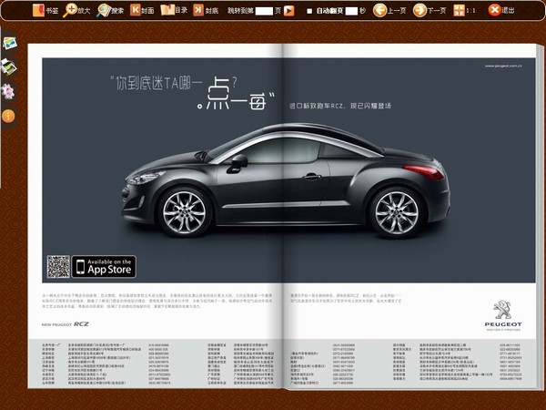Click the auto-flip seconds input field

pyautogui.click(x=351, y=11)
